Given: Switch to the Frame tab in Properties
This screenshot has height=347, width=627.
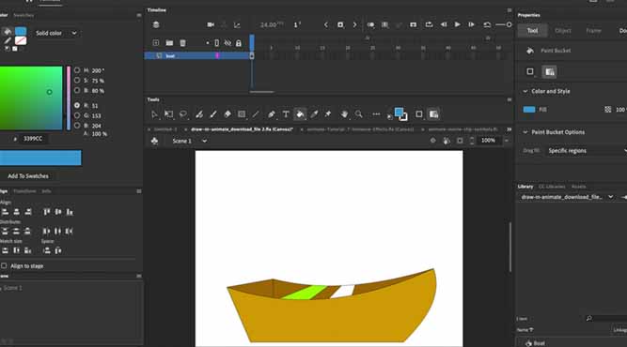Looking at the screenshot, I should pos(593,31).
